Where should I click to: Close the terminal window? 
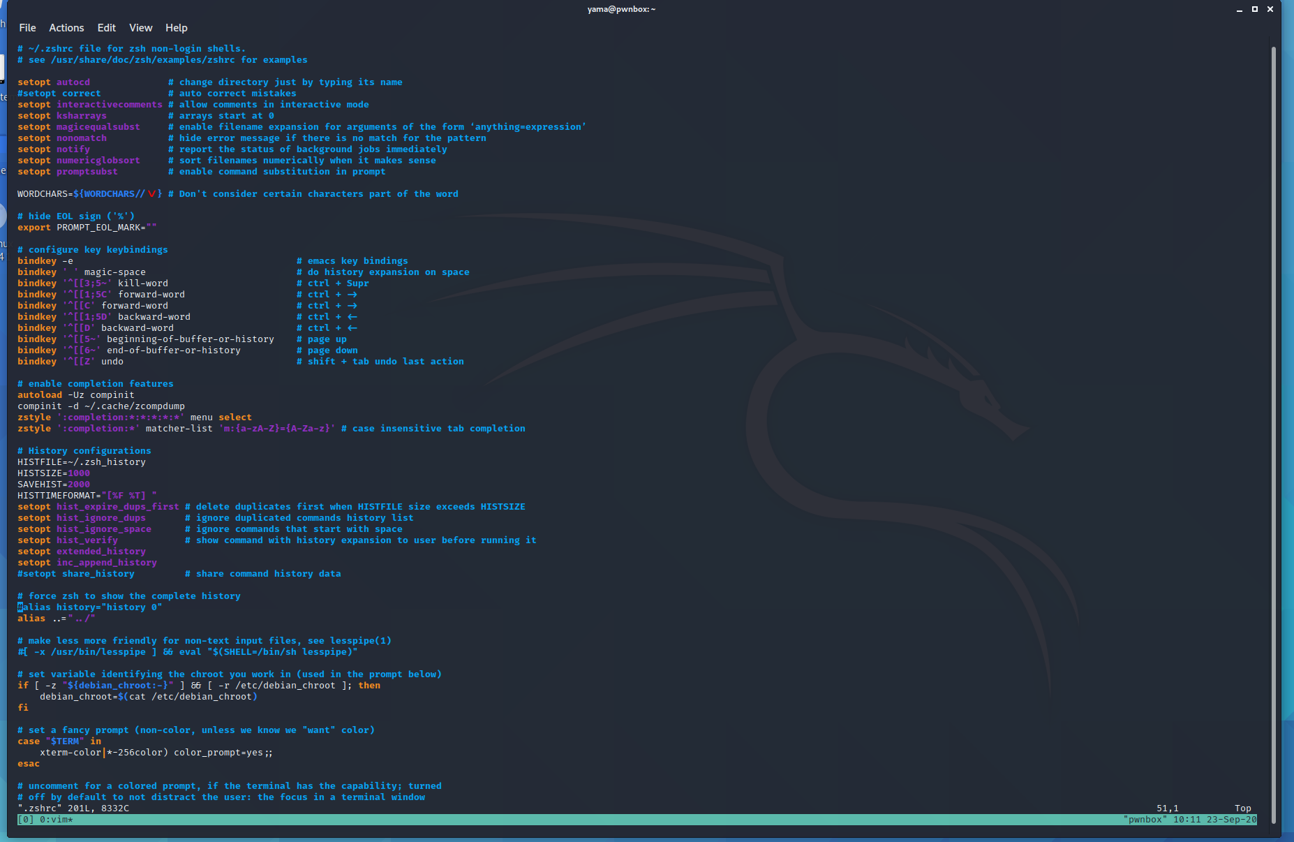pyautogui.click(x=1270, y=9)
